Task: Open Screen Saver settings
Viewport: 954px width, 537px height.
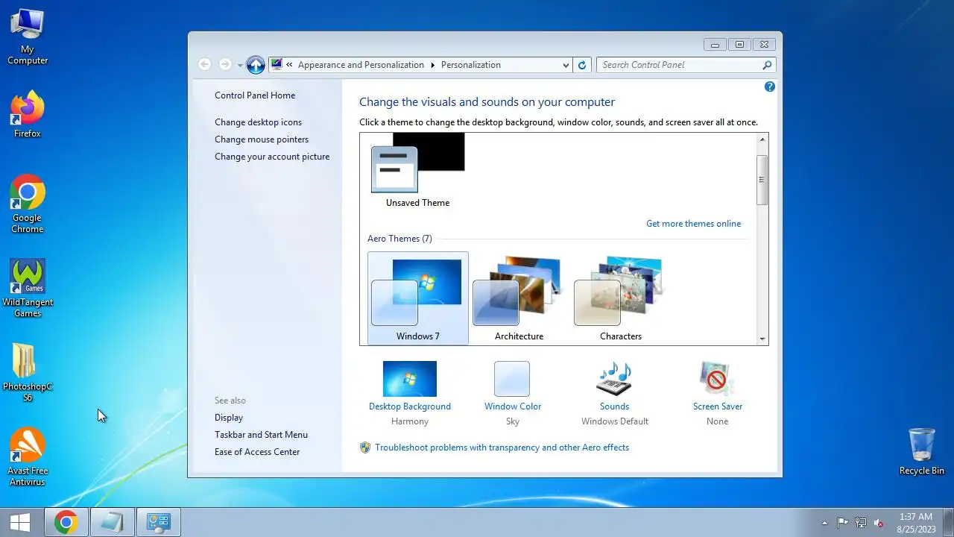Action: pos(718,394)
